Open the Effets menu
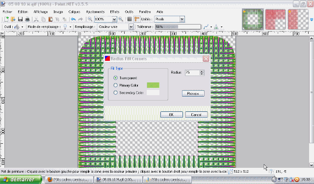314x184 pixels. point(114,12)
